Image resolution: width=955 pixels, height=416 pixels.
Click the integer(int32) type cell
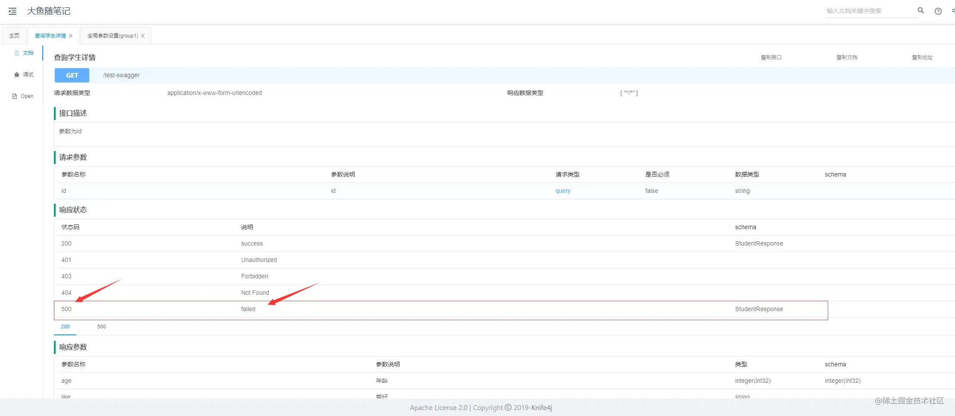pos(753,381)
